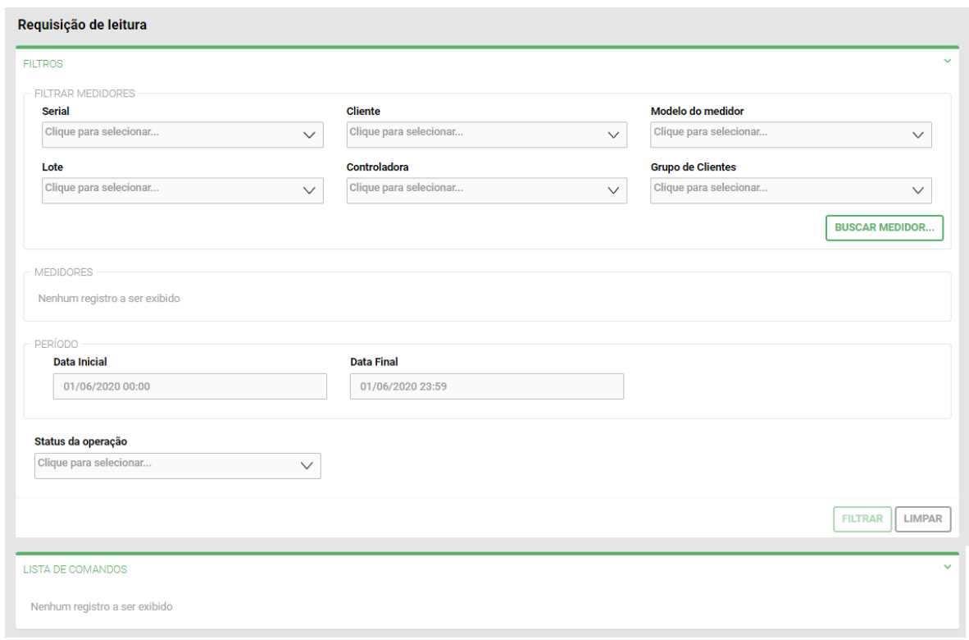Click the Status da operação arrow icon
Viewport: 969px width, 640px height.
click(x=307, y=466)
